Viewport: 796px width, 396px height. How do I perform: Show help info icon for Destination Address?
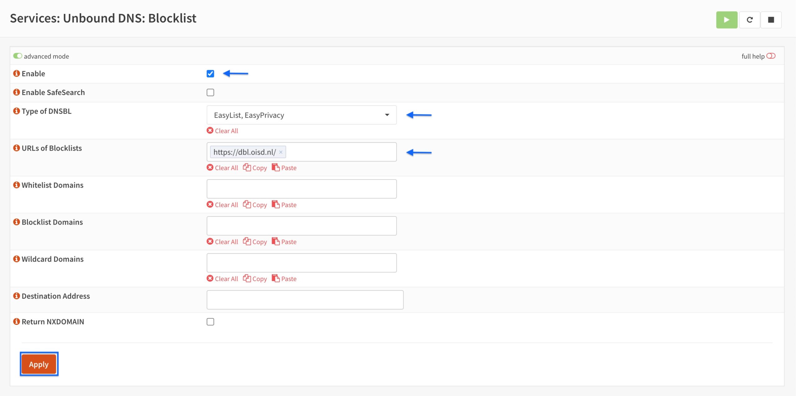coord(16,296)
